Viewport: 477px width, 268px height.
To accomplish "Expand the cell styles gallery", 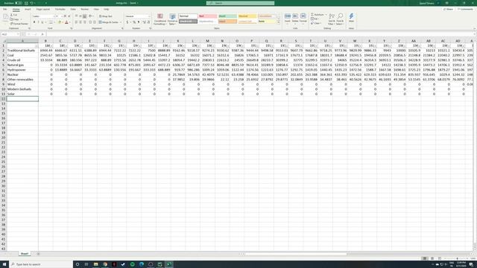I will pyautogui.click(x=278, y=22).
